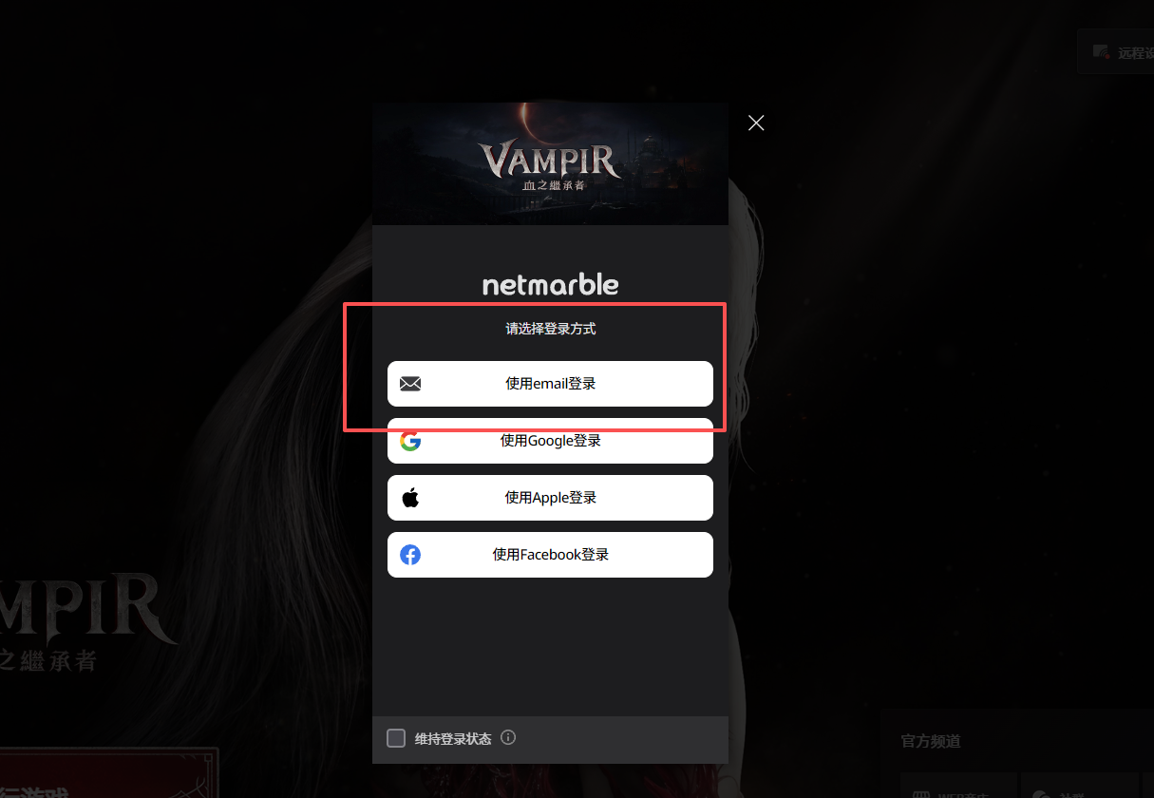Click the WEB shop storefront icon

pyautogui.click(x=921, y=794)
